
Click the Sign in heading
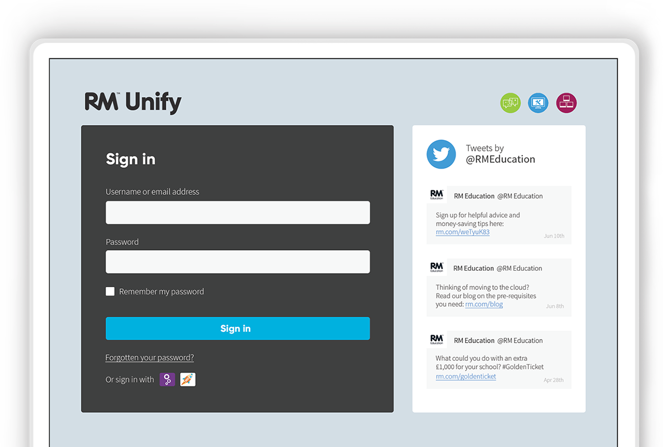tap(130, 159)
